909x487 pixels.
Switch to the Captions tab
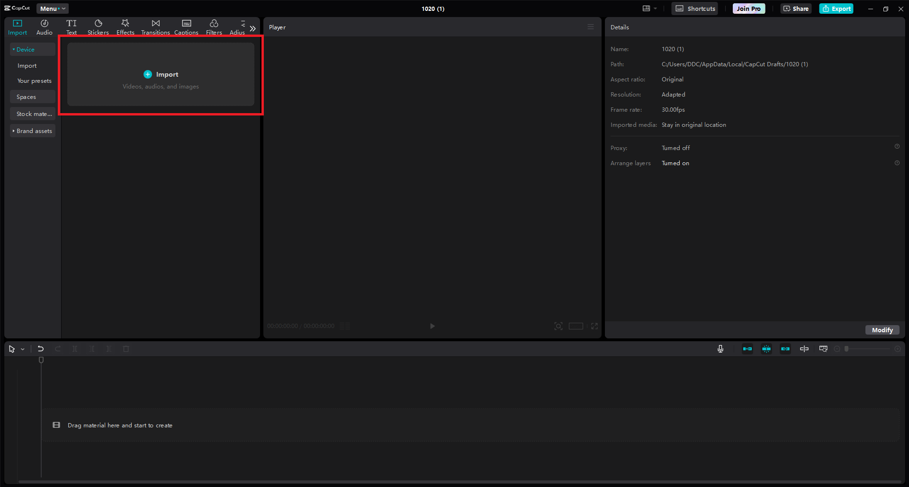tap(186, 27)
